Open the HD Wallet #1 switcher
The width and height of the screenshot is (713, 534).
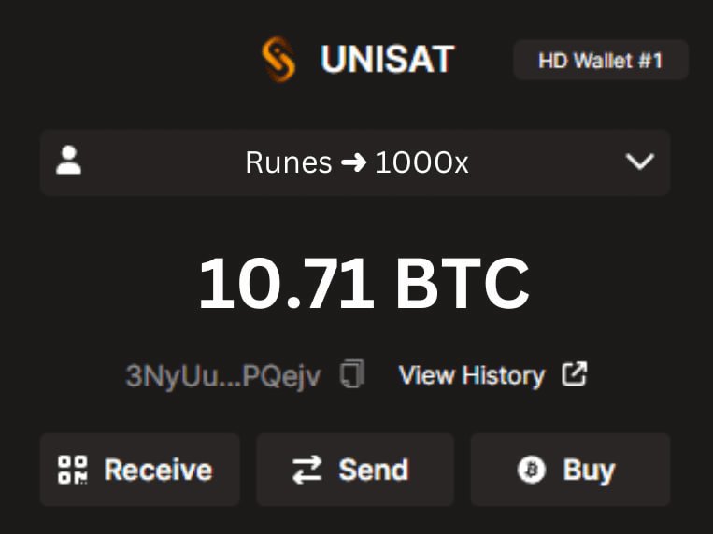(x=601, y=60)
